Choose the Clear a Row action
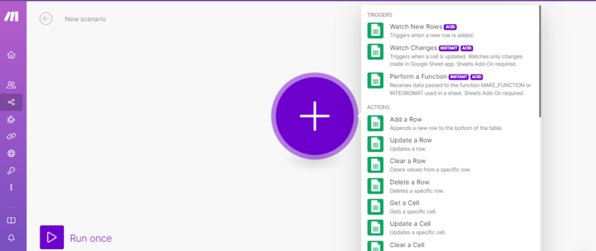This screenshot has height=251, width=596. (x=450, y=165)
